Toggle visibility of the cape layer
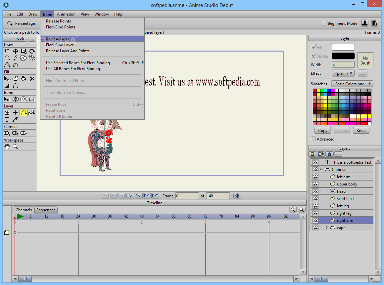Image resolution: width=384 pixels, height=285 pixels. pos(315,228)
